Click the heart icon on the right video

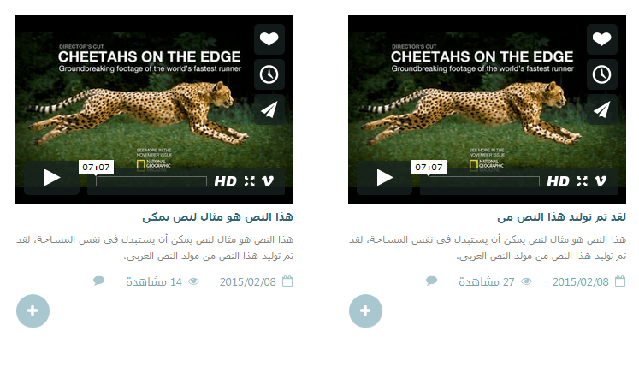point(601,39)
